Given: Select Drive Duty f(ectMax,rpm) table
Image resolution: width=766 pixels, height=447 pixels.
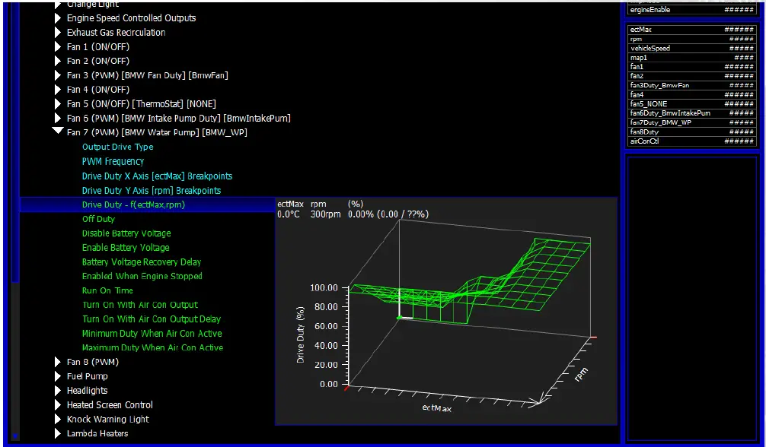Looking at the screenshot, I should pos(133,204).
